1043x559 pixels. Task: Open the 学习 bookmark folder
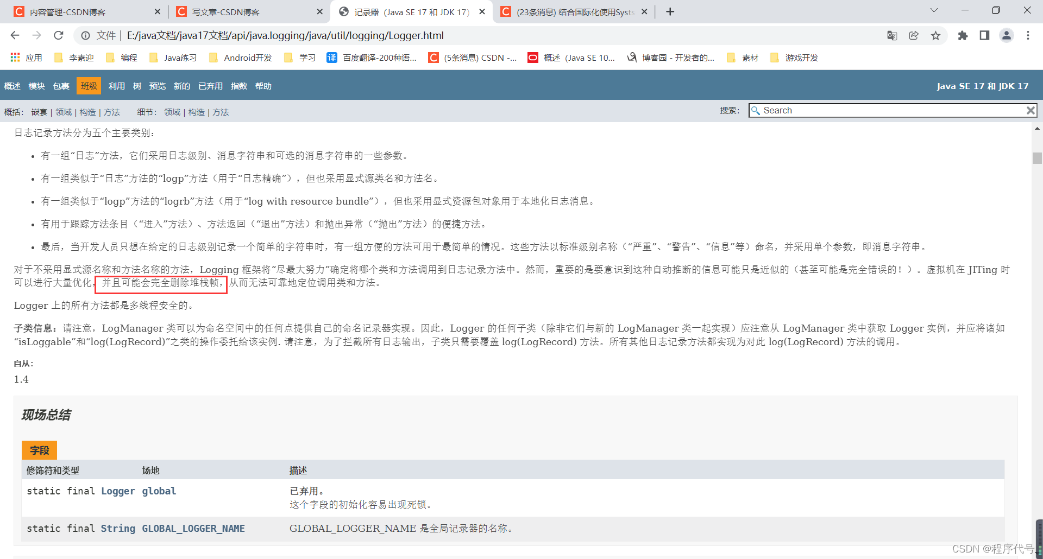[x=300, y=58]
